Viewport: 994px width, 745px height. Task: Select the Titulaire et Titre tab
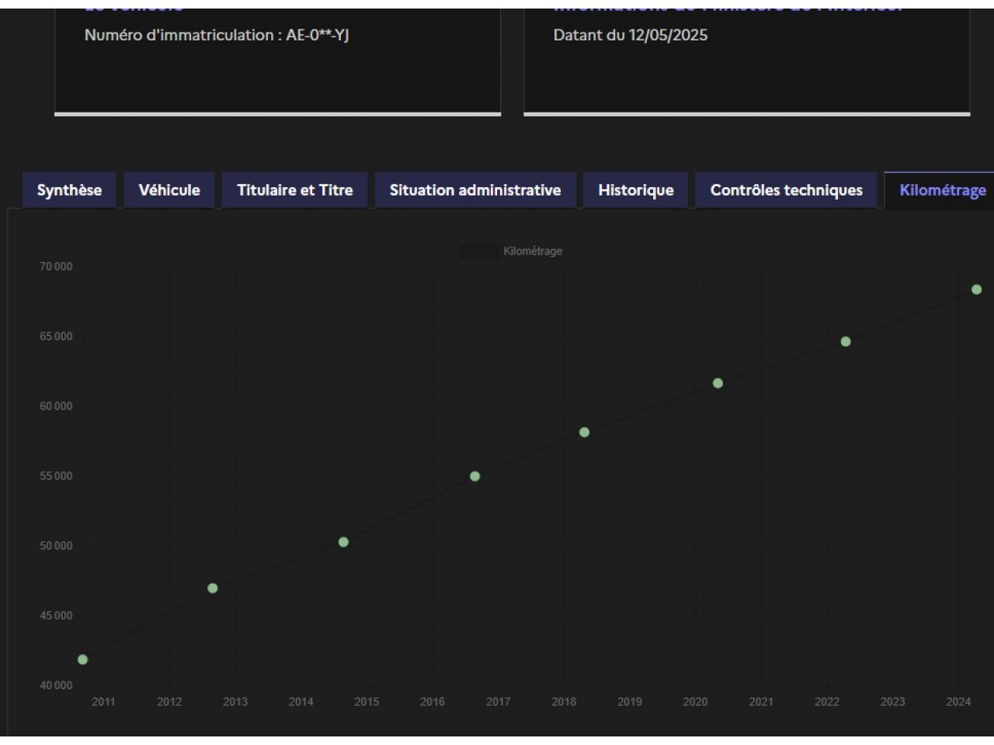pyautogui.click(x=294, y=190)
